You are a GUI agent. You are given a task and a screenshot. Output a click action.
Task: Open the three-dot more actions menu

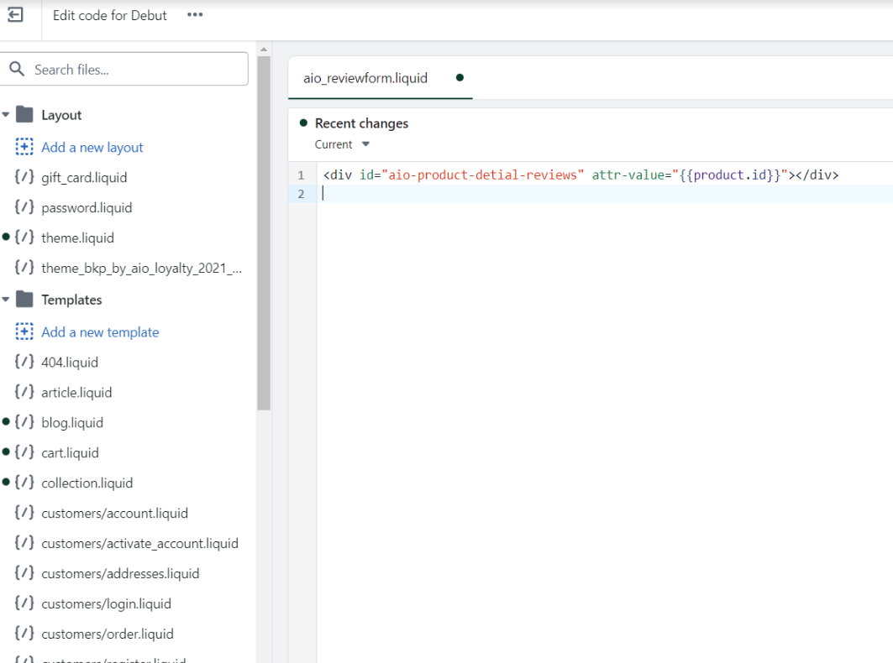(x=195, y=15)
